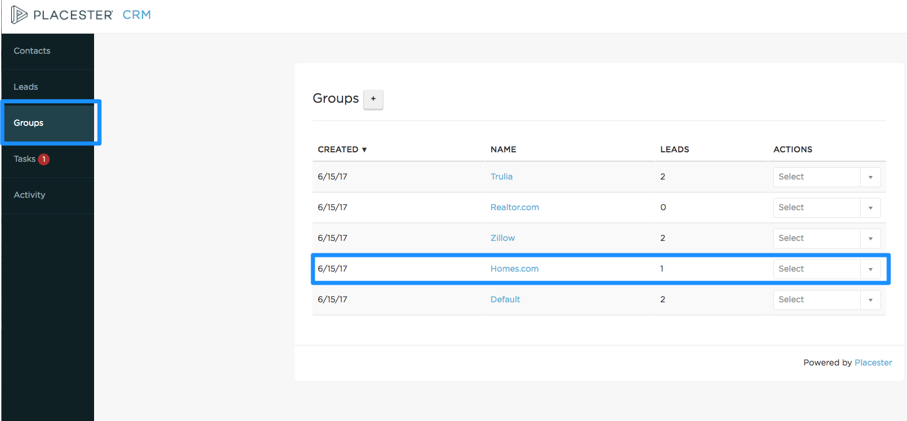Image resolution: width=907 pixels, height=421 pixels.
Task: Click the Leads column header
Action: tap(674, 149)
